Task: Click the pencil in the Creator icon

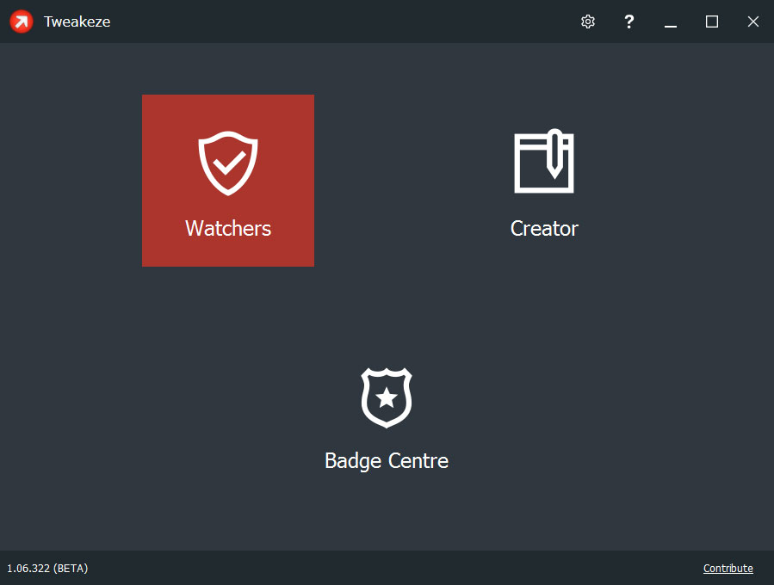Action: point(555,155)
